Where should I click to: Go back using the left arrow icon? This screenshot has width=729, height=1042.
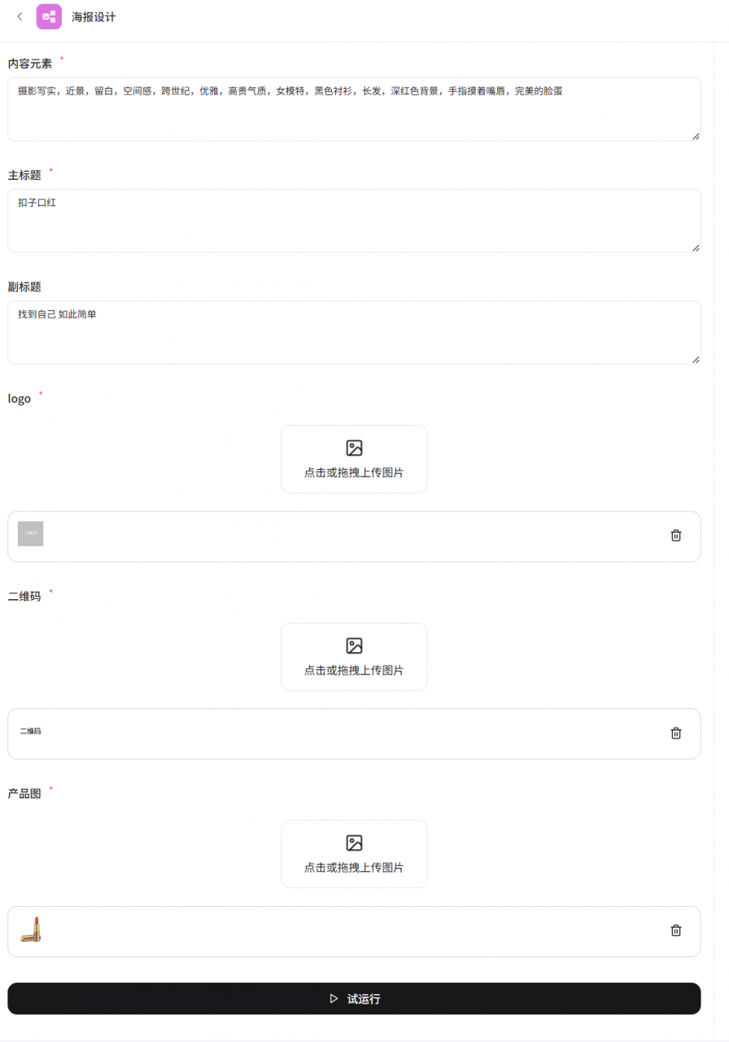click(20, 16)
